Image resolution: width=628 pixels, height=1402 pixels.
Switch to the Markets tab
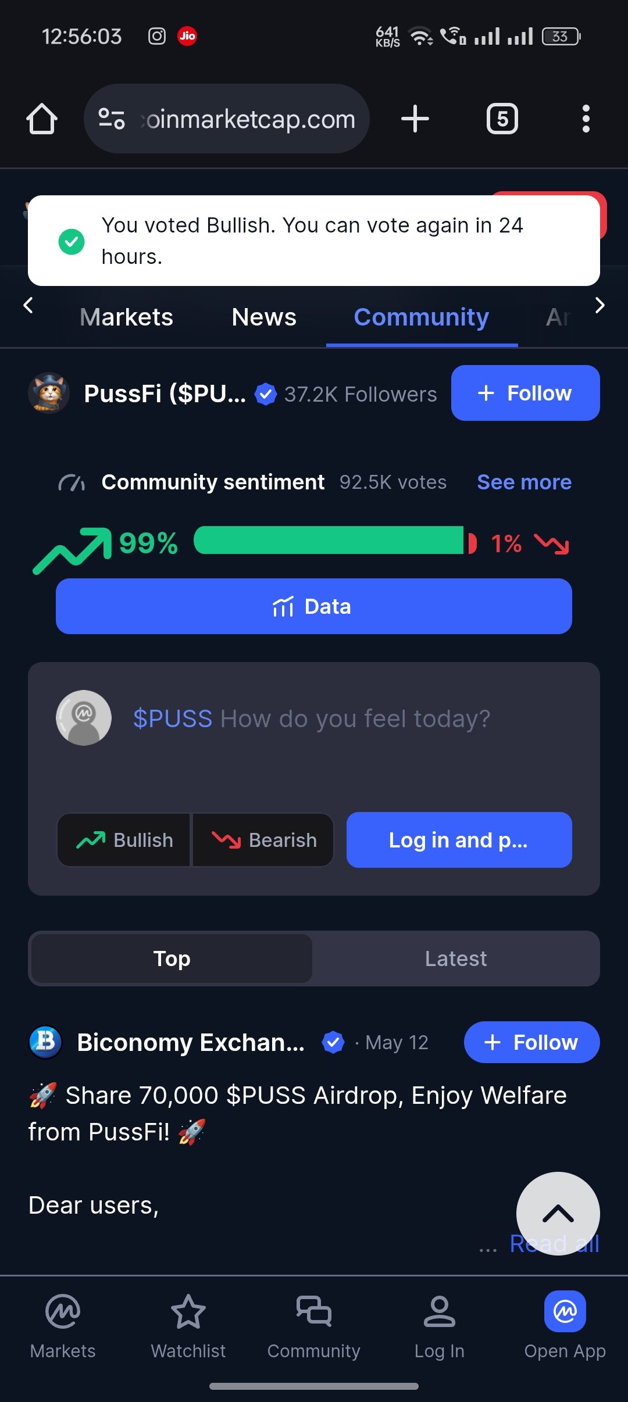click(126, 317)
